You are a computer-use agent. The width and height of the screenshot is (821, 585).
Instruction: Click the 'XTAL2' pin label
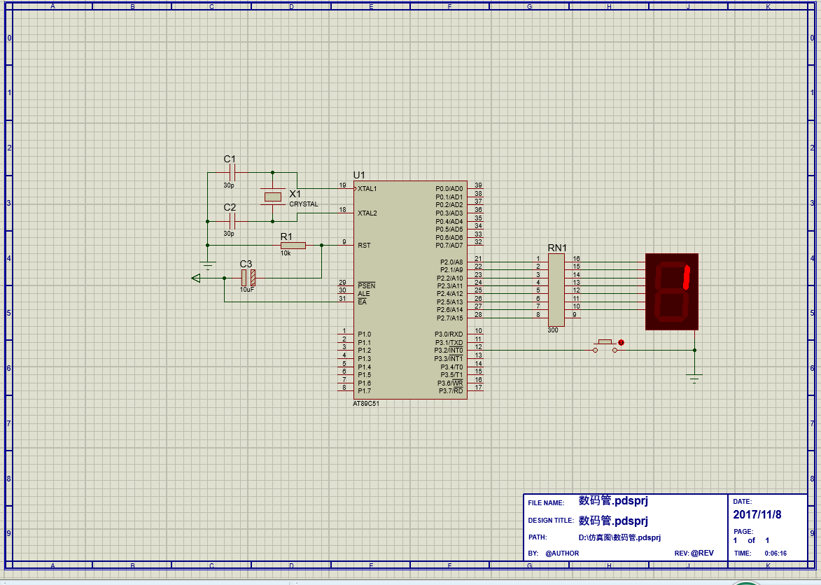(x=367, y=213)
